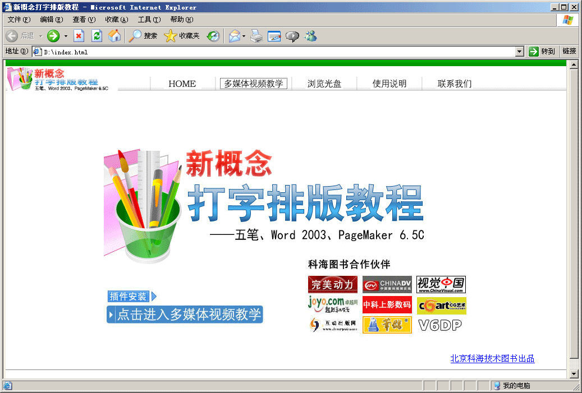Open the 收藏(A) Favorites menu
This screenshot has width=582, height=393.
(x=117, y=20)
